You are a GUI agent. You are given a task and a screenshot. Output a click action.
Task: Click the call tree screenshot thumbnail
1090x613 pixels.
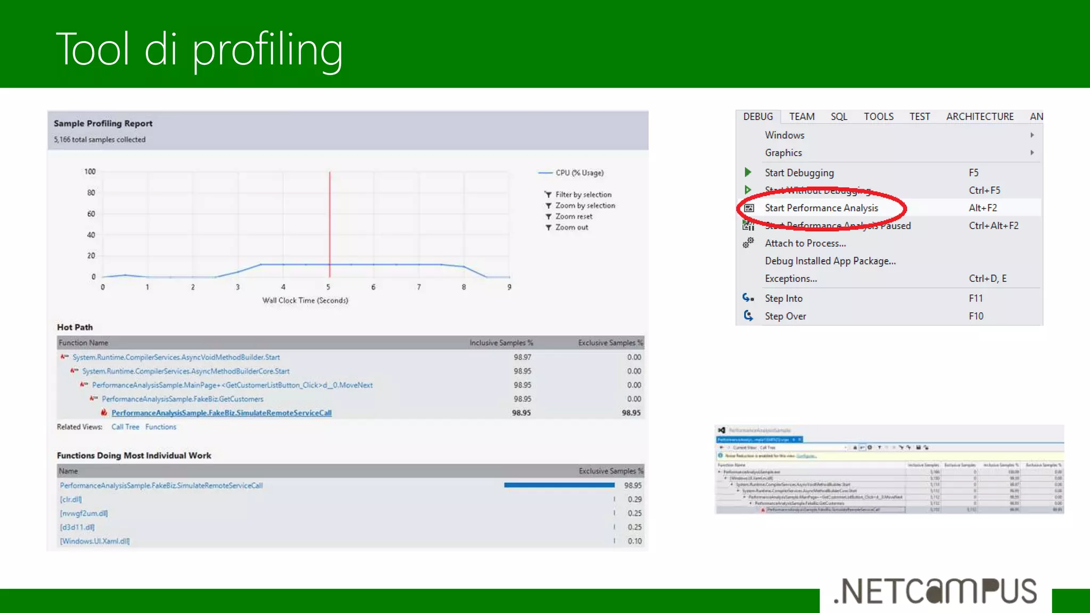point(889,469)
